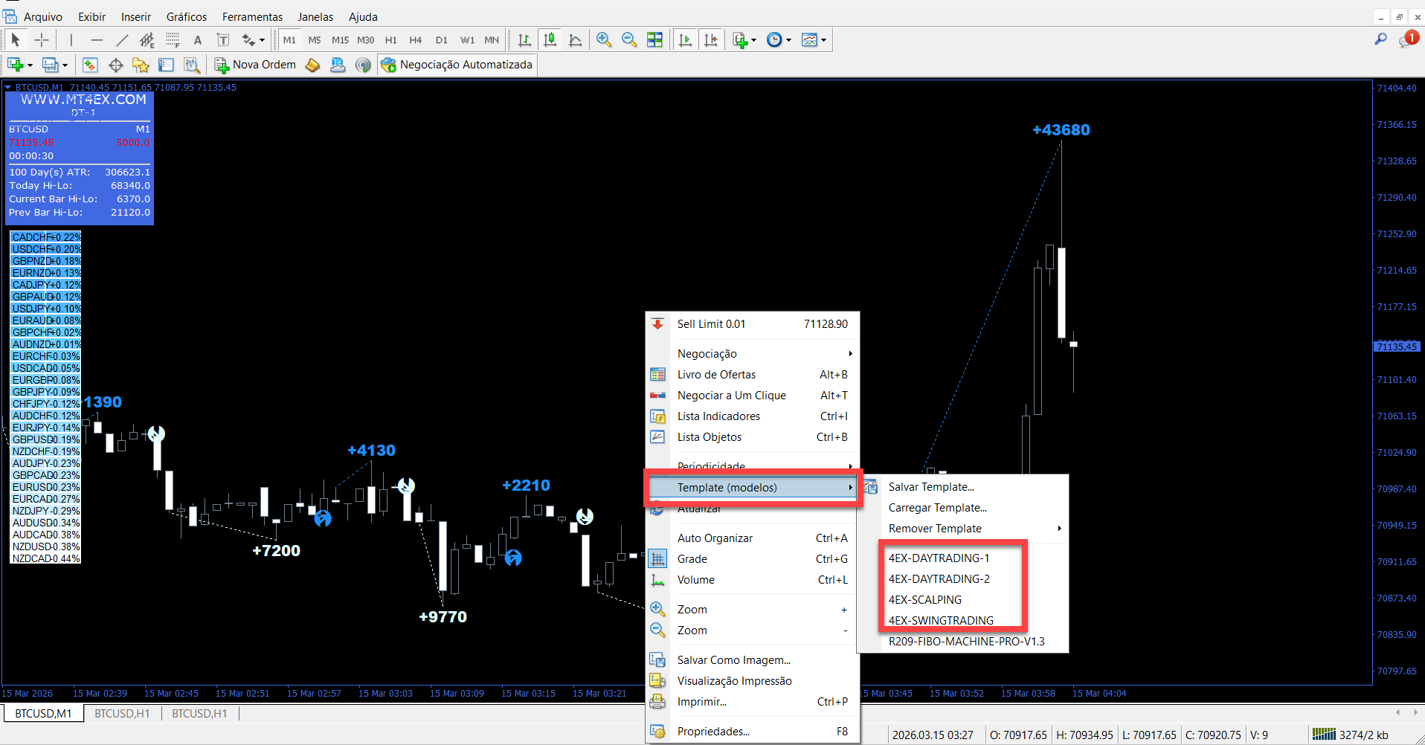Open the new chart dropdown arrow

30,65
